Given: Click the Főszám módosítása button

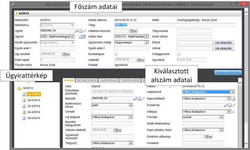Looking at the screenshot, I should (228, 73).
